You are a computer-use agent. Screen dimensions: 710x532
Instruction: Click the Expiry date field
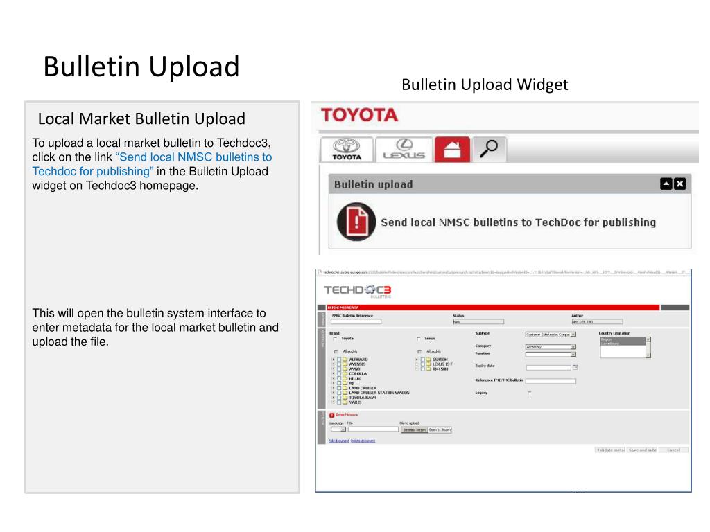point(549,368)
